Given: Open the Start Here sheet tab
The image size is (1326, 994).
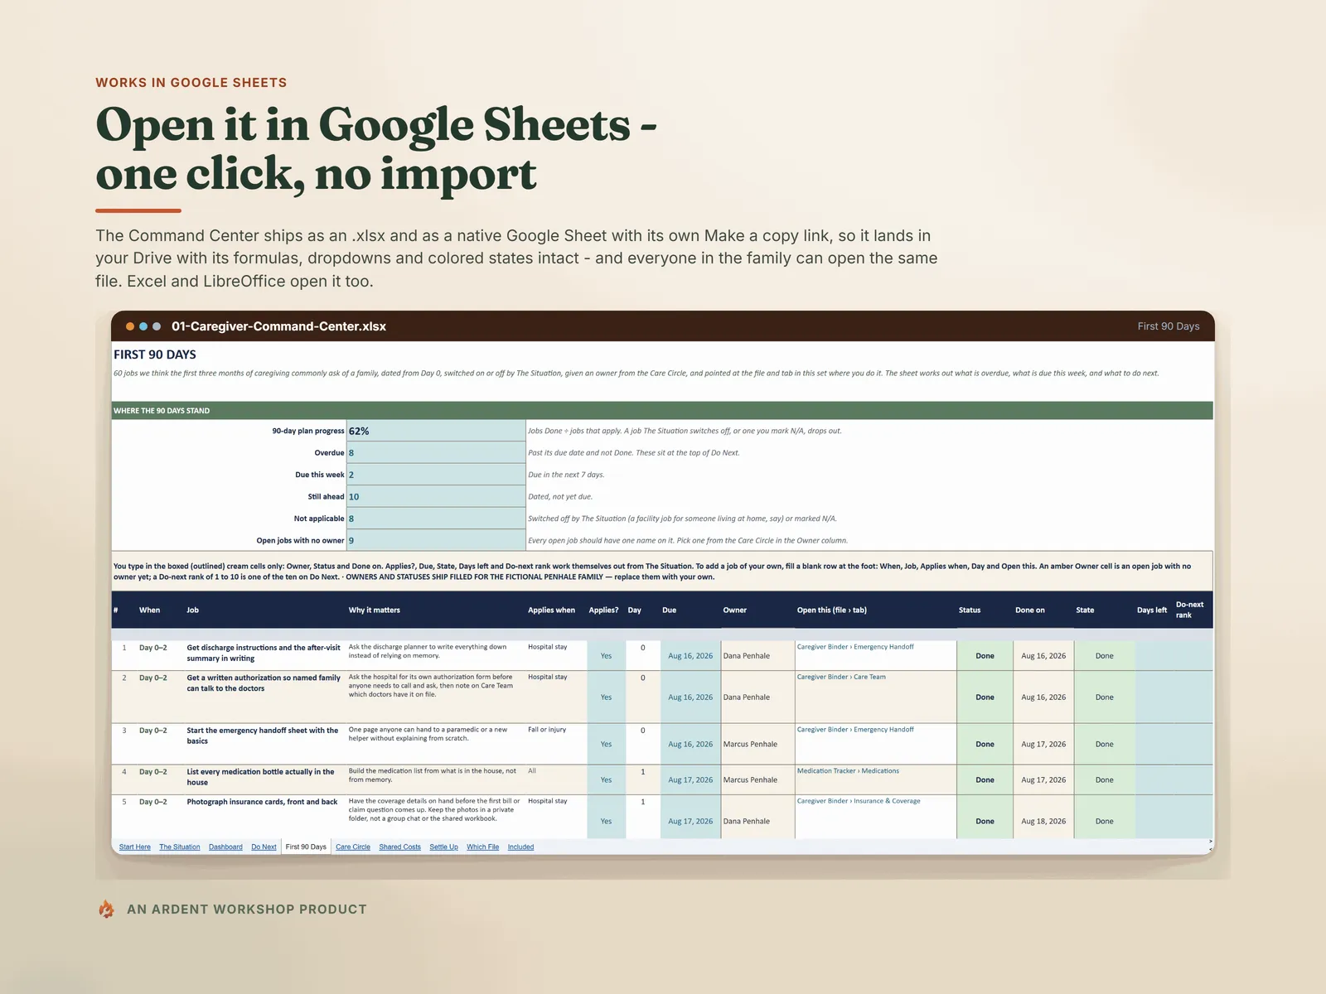Looking at the screenshot, I should (135, 847).
